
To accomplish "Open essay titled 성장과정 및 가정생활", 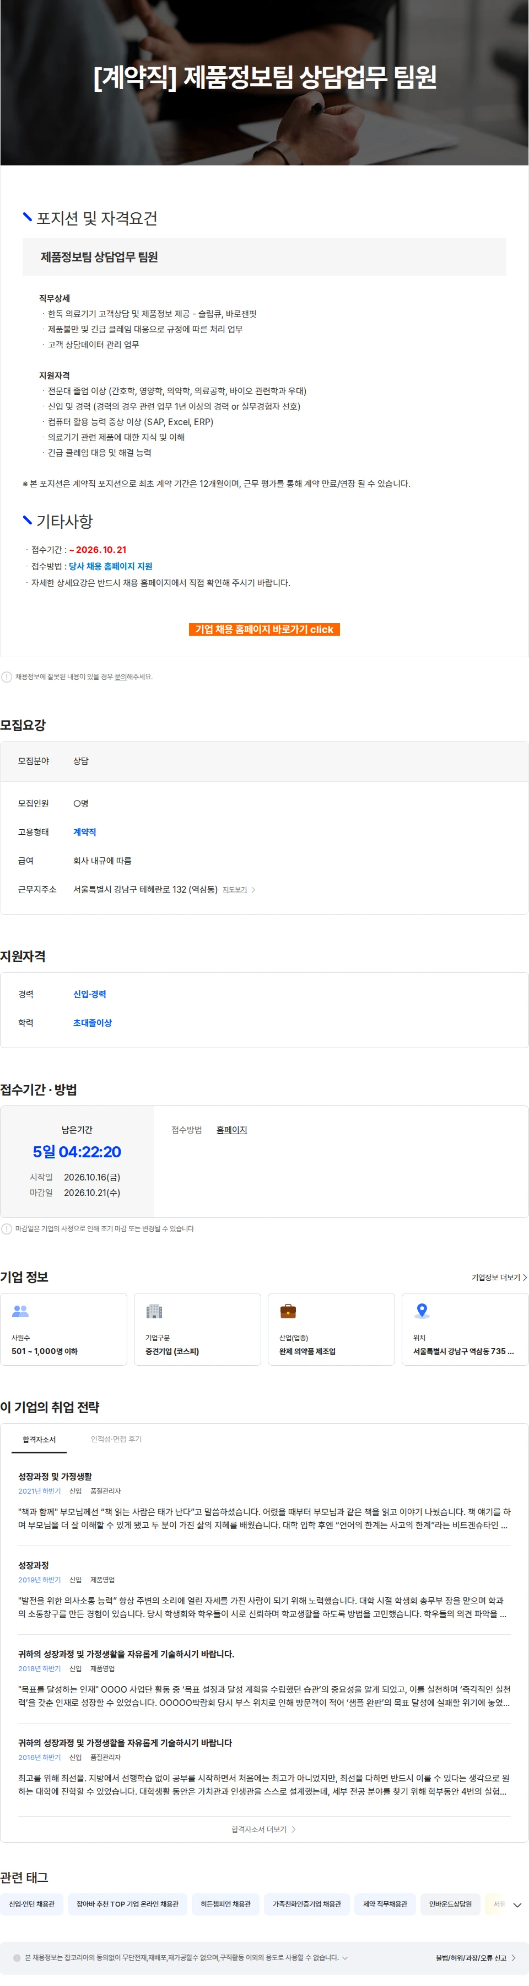I will point(56,1477).
